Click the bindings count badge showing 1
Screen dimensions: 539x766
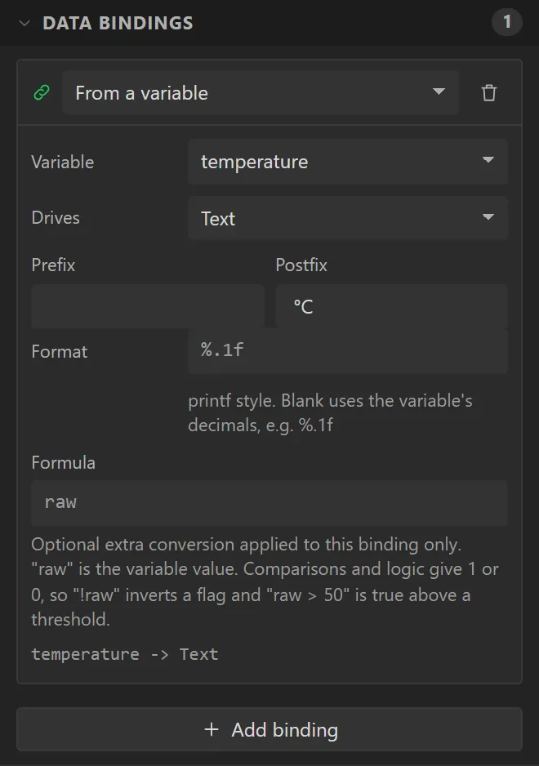tap(507, 22)
